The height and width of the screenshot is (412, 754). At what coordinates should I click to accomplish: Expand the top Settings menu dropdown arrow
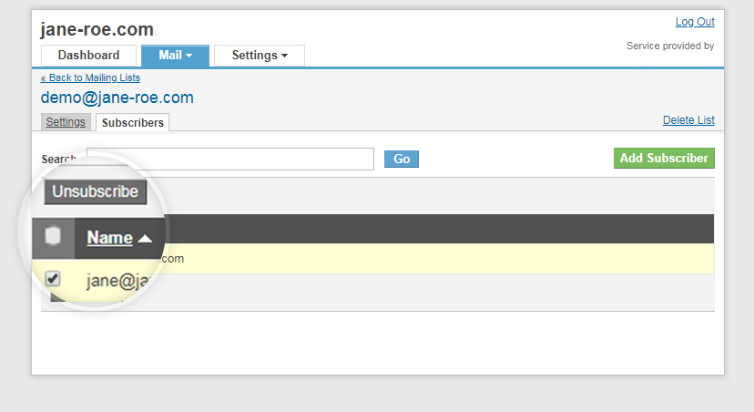coord(285,56)
